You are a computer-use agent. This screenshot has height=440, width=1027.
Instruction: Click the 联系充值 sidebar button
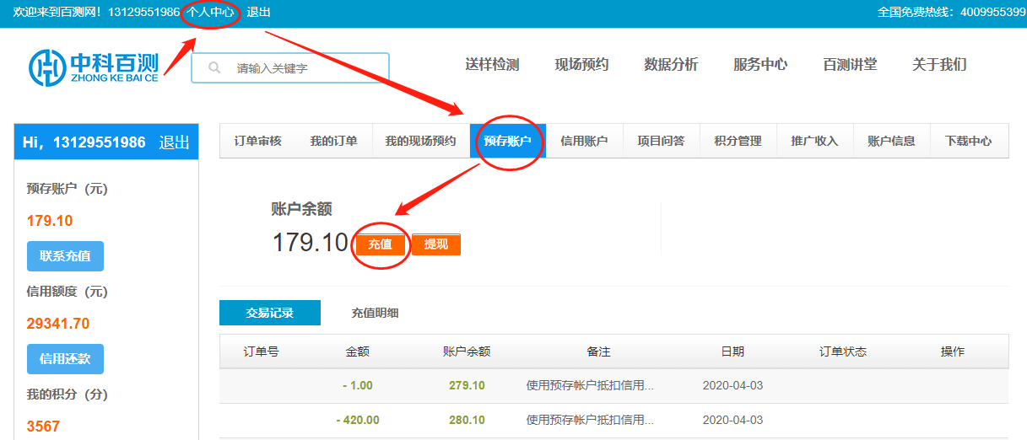tap(65, 256)
